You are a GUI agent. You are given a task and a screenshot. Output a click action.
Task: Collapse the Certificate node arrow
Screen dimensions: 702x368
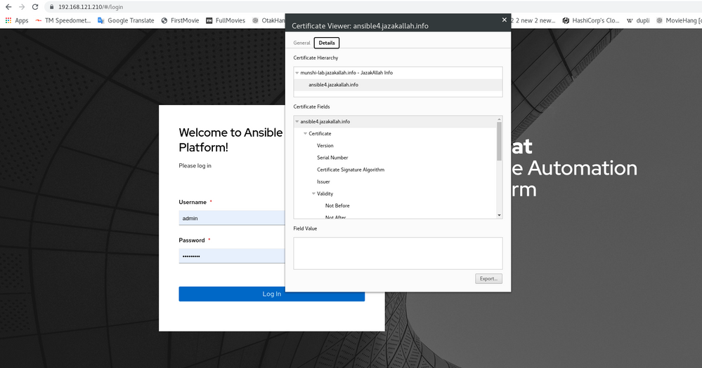[x=306, y=134]
